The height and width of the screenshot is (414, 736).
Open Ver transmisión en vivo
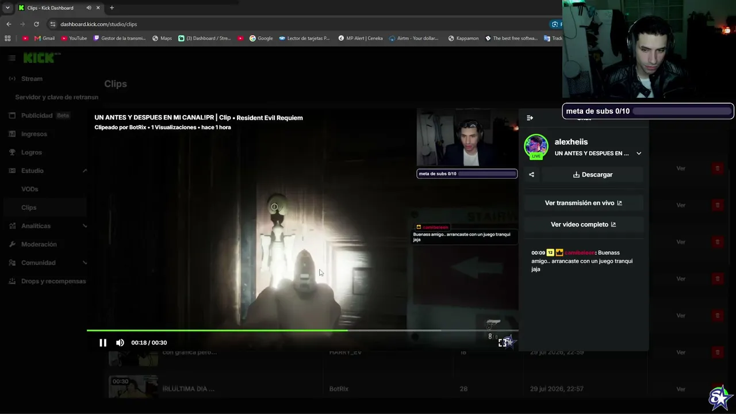(x=583, y=203)
